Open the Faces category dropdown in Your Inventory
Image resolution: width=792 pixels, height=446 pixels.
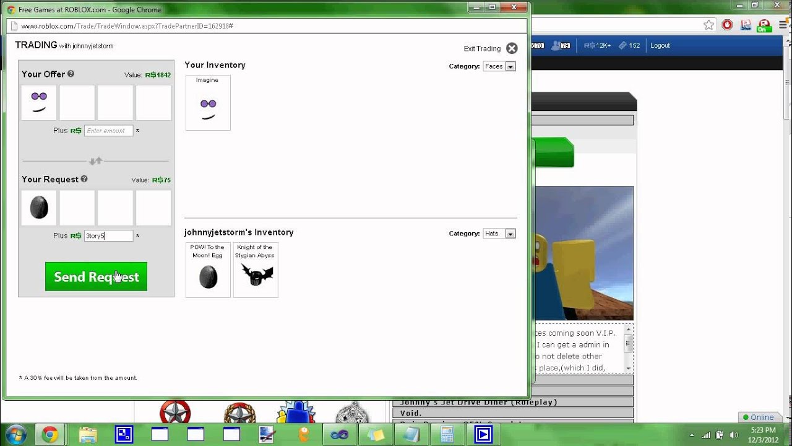499,66
